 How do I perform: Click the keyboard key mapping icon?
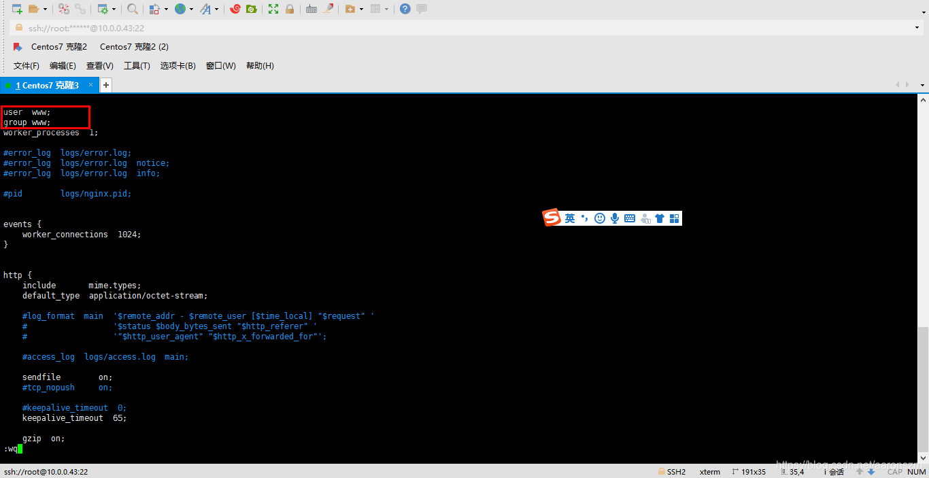311,9
